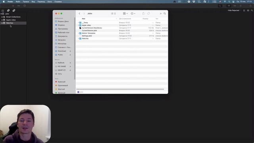This screenshot has width=254, height=143.
Task: Click the search magnifier in Final Cut browser
Action: (252, 10)
